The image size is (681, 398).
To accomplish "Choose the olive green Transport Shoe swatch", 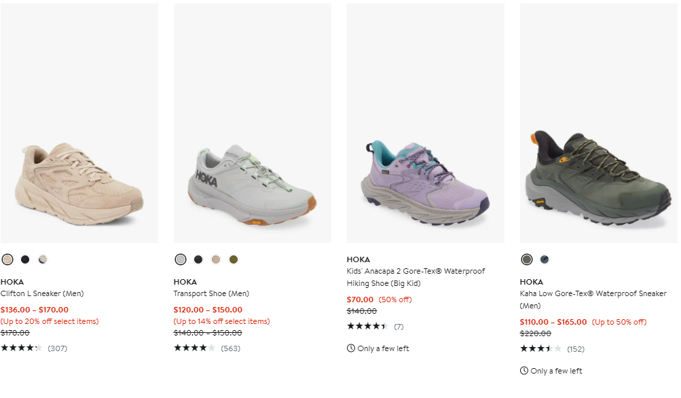I will [234, 259].
